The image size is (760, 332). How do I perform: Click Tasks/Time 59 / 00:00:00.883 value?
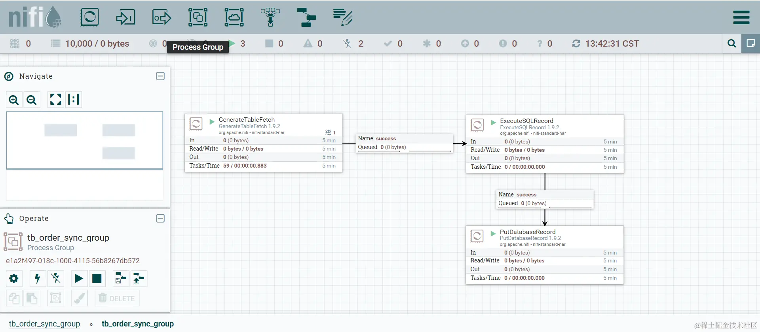245,166
